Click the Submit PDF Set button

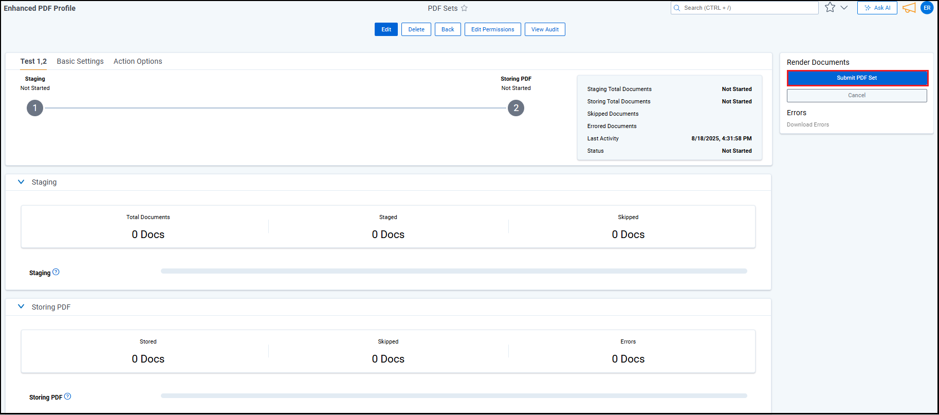(857, 78)
